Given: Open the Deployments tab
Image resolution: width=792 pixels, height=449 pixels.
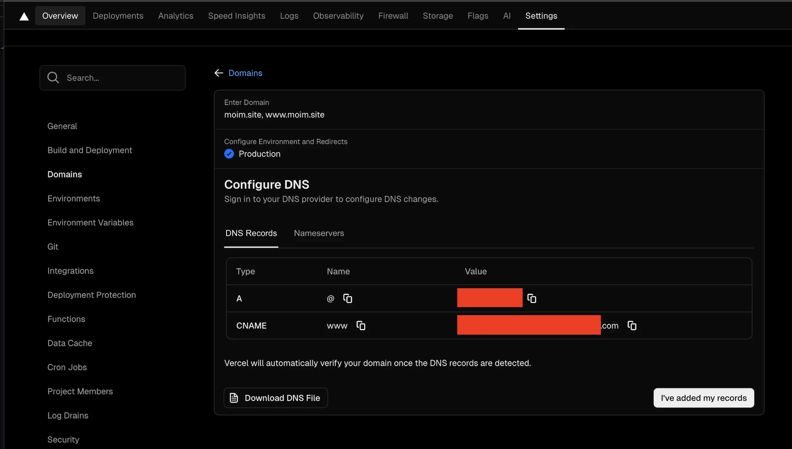Looking at the screenshot, I should [x=118, y=16].
